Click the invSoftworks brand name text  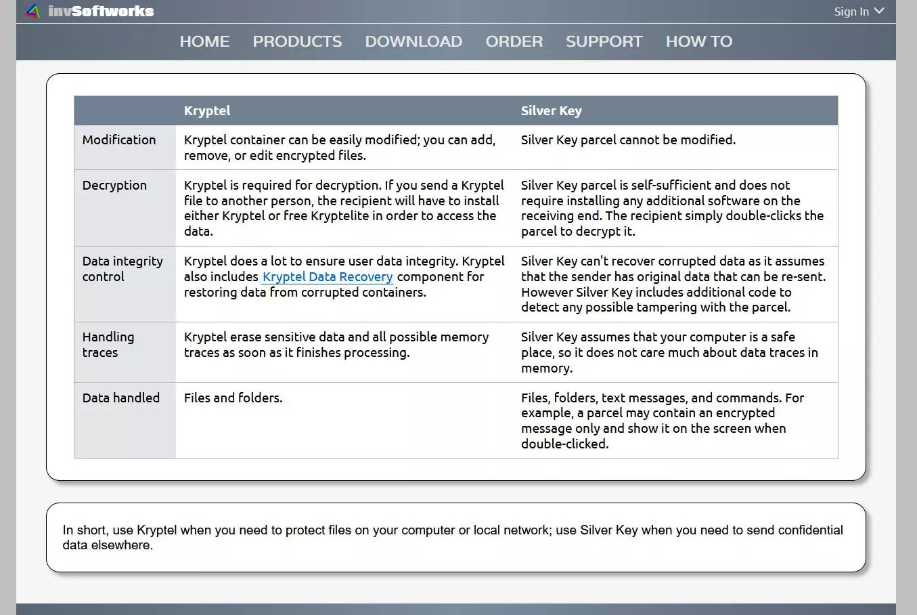click(101, 12)
